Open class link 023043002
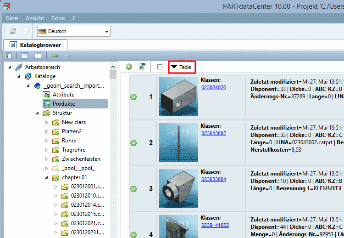Viewport: 344px width, 238px height. (x=214, y=133)
